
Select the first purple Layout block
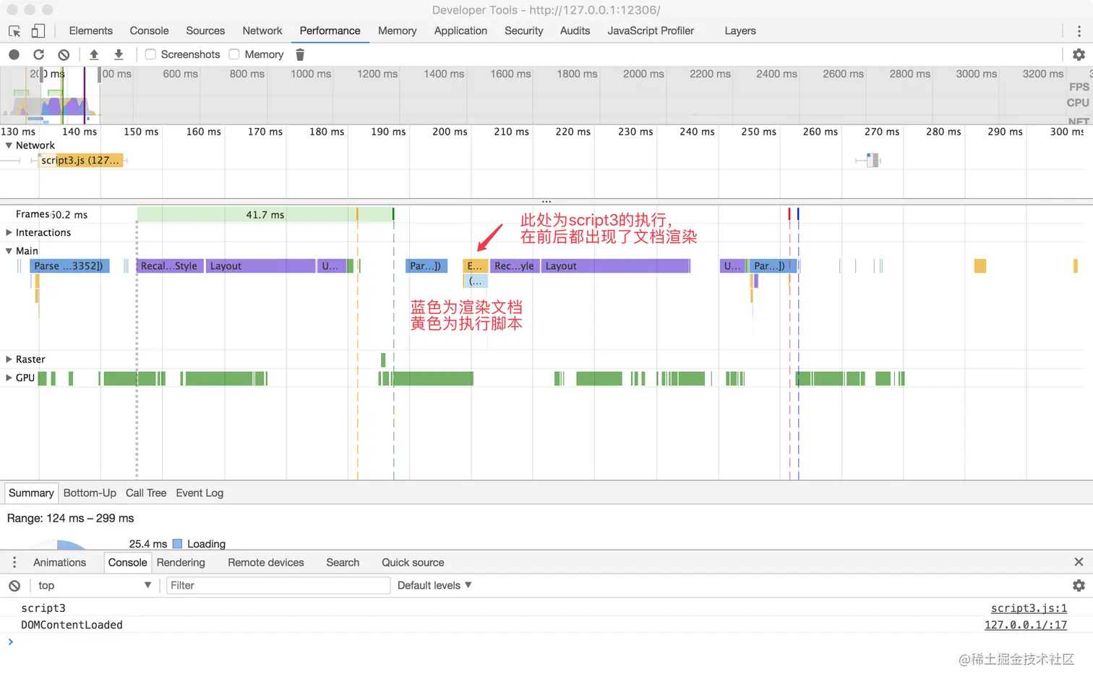(x=261, y=266)
